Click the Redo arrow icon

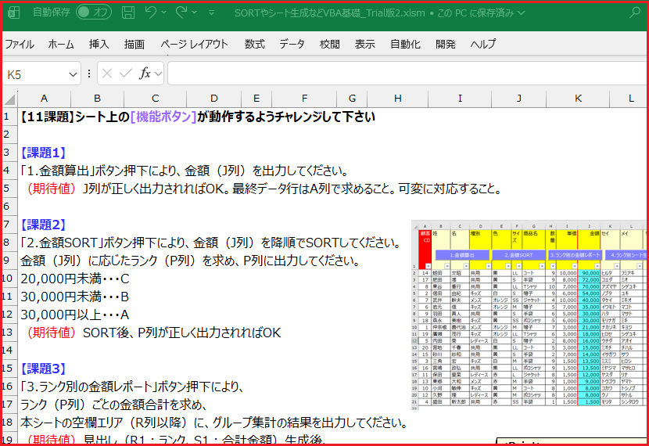(181, 13)
